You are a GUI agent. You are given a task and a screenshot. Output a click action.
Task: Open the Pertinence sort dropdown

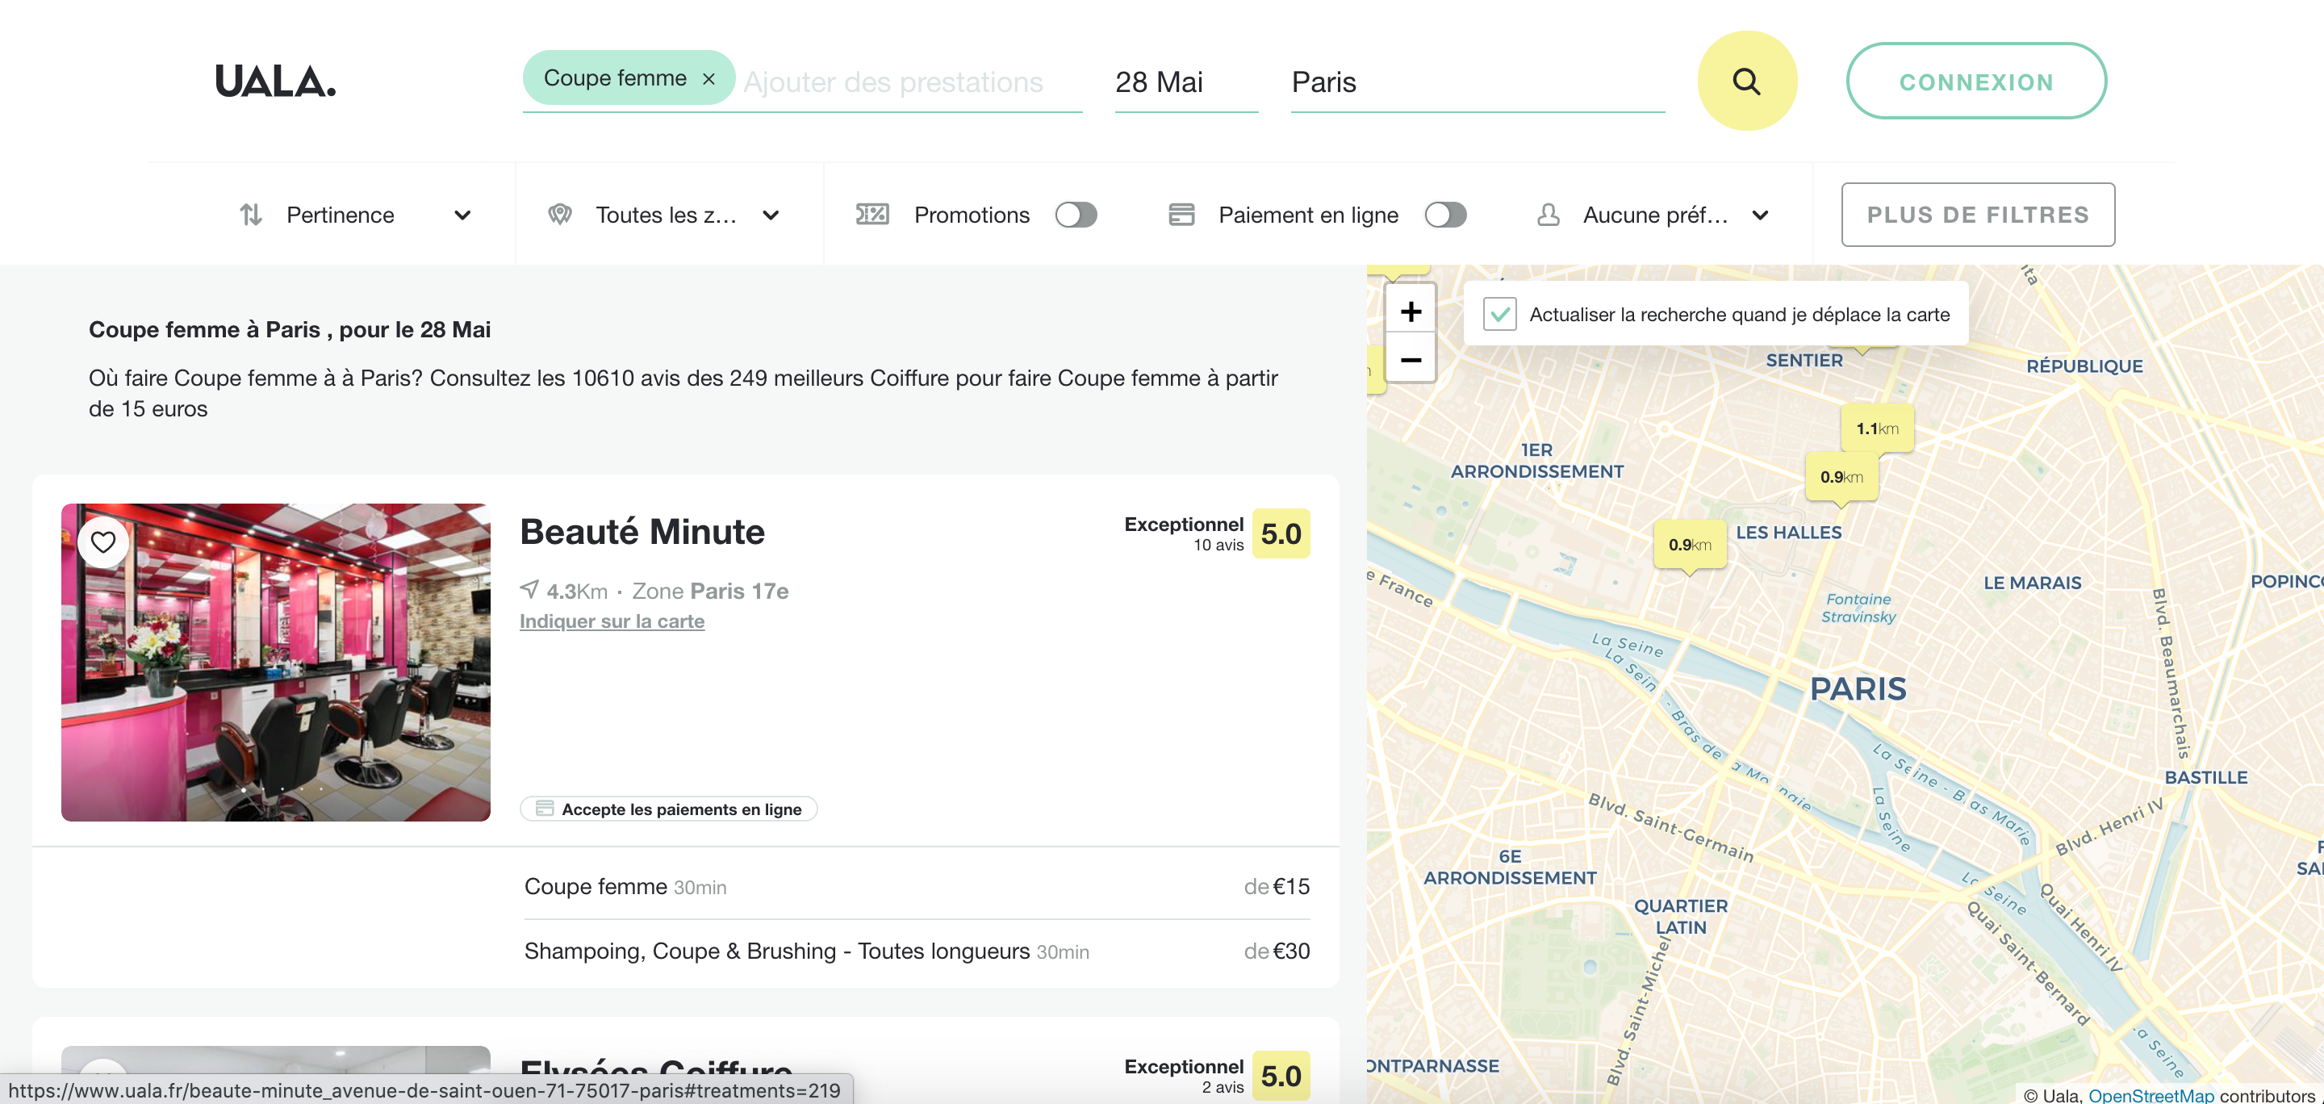pos(354,215)
